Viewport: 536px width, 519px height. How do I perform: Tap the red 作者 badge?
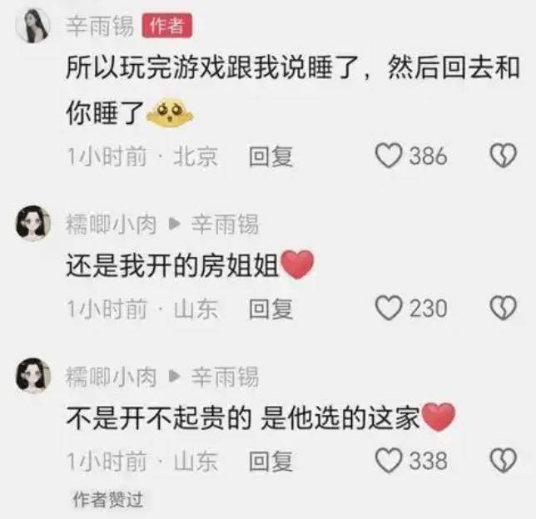[166, 26]
